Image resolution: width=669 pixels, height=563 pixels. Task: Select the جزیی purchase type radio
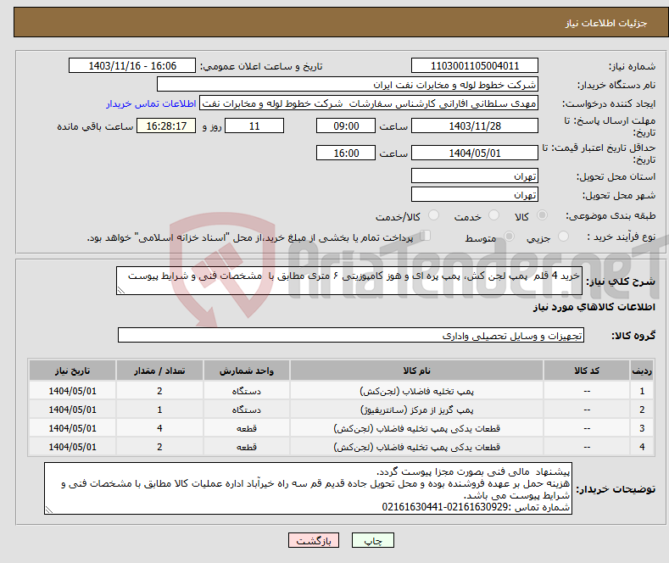point(563,237)
